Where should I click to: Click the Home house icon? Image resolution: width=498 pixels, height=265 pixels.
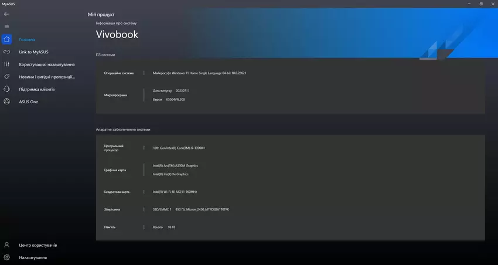click(6, 39)
